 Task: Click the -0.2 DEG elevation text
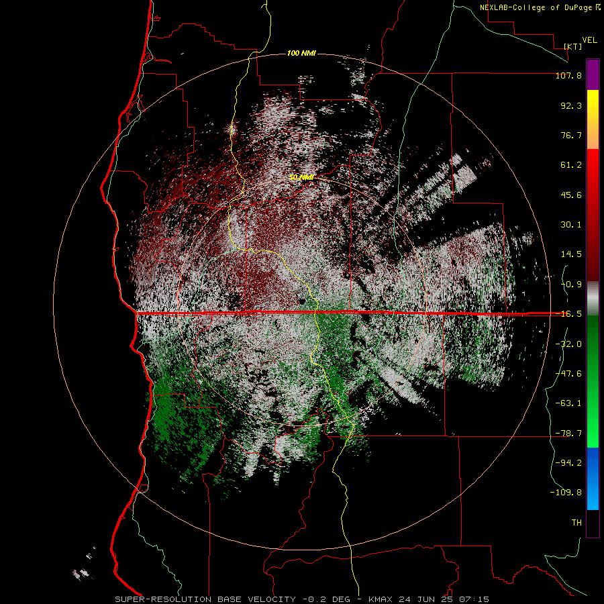[x=326, y=599]
